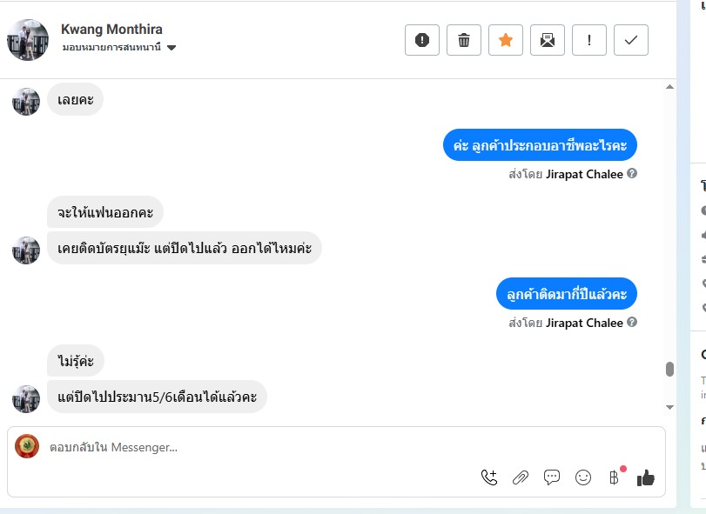The height and width of the screenshot is (514, 706).
Task: Open the emoji picker
Action: tap(583, 477)
